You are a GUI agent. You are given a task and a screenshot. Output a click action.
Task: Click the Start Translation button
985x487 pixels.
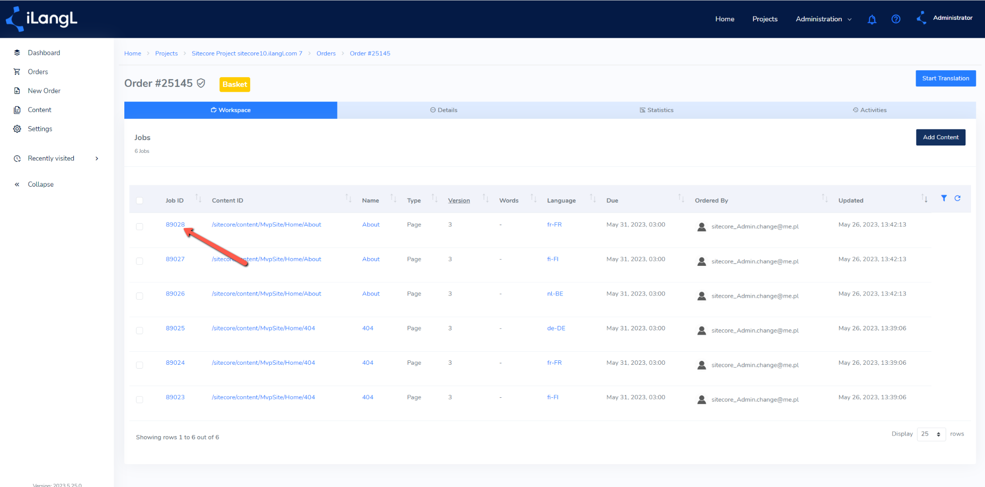[x=946, y=79]
